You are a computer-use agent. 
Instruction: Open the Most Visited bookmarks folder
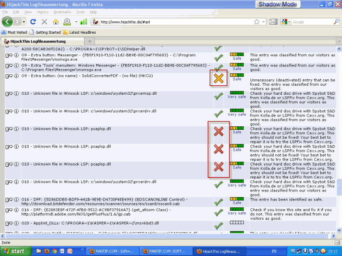14,32
